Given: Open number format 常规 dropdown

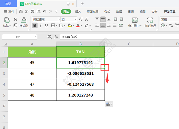Looking at the screenshot, I should point(169,19).
